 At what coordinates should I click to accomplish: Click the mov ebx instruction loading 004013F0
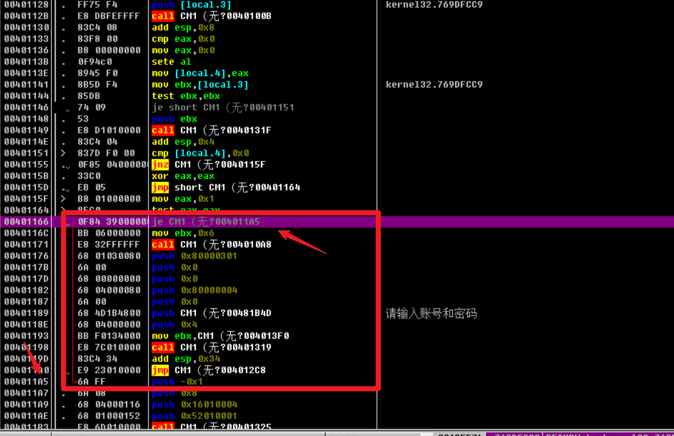[220, 336]
